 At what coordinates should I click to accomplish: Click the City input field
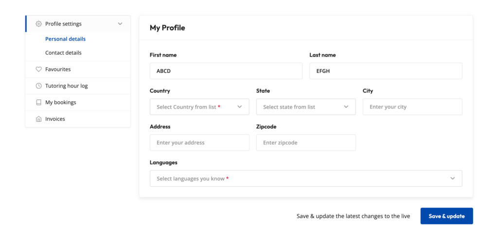412,107
